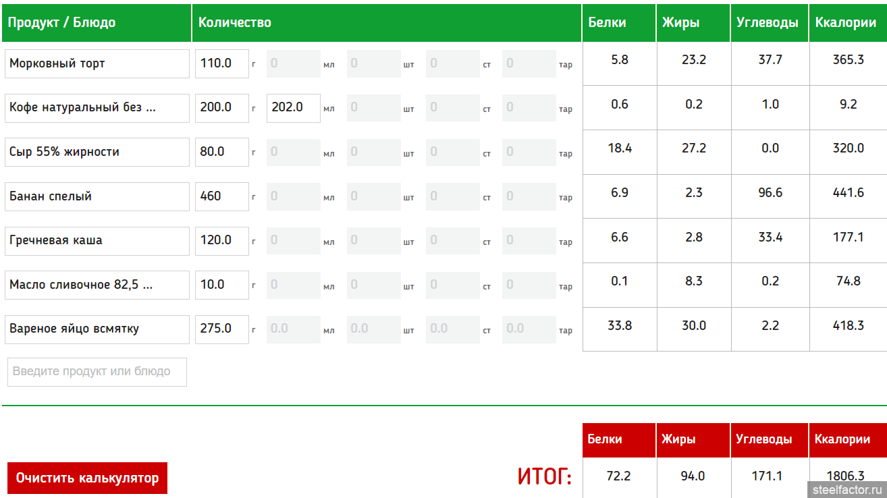Viewport: 887px width, 498px height.
Task: Click the шт field in Кофе row
Action: click(374, 108)
